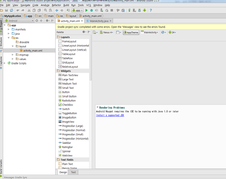The height and width of the screenshot is (179, 226).
Task: Navigate Forward with the right arrow icon
Action: pos(62,10)
